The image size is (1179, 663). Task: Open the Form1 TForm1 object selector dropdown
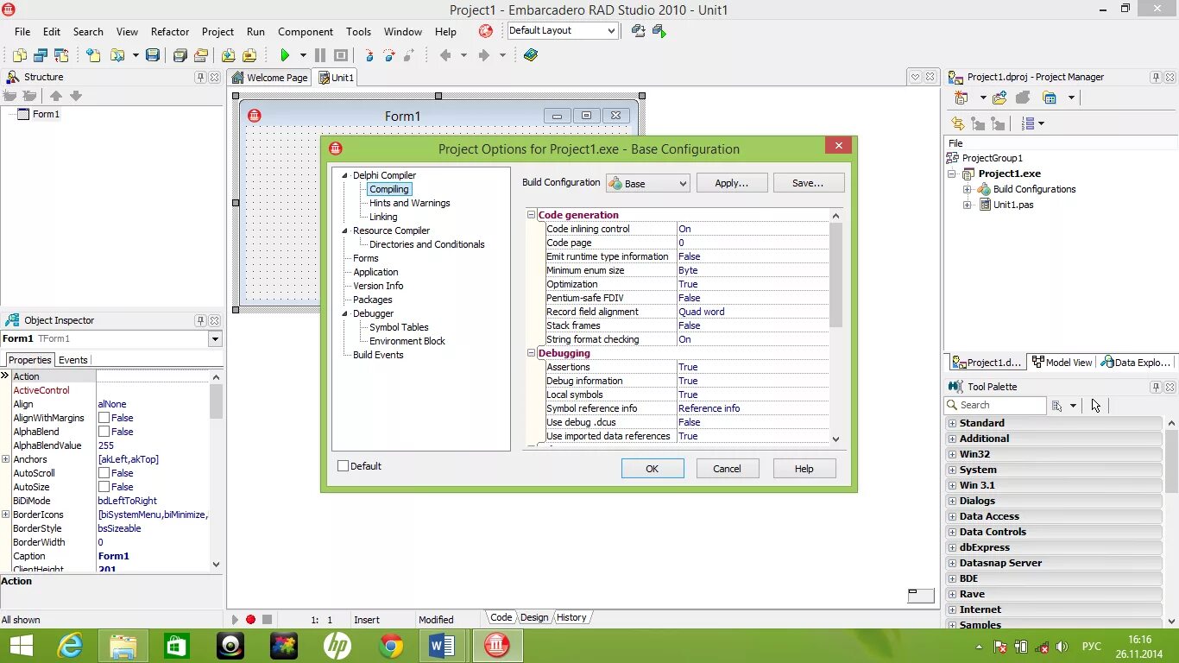[215, 339]
